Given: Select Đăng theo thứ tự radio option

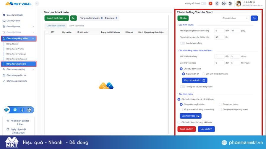Looking at the screenshot, I should 220,105.
